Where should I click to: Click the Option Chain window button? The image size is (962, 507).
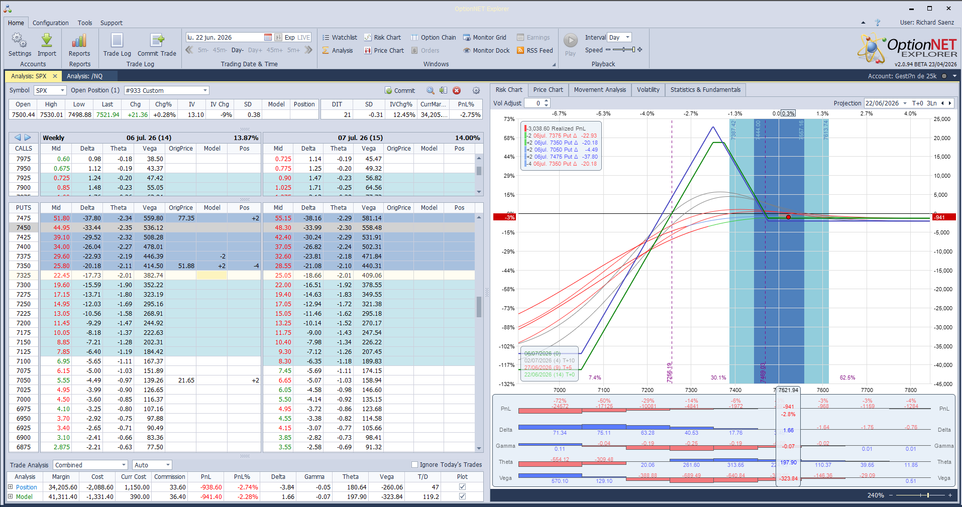(x=433, y=37)
